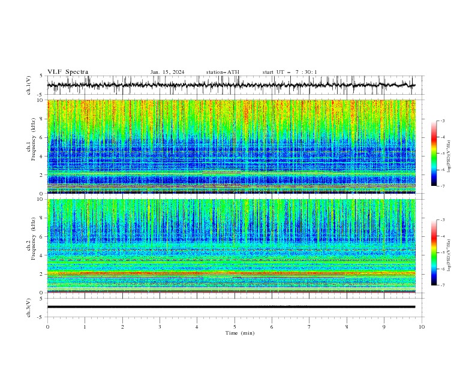Click the colour bar beside ch.1 spectrogram
This screenshot has width=475, height=367.
point(434,154)
